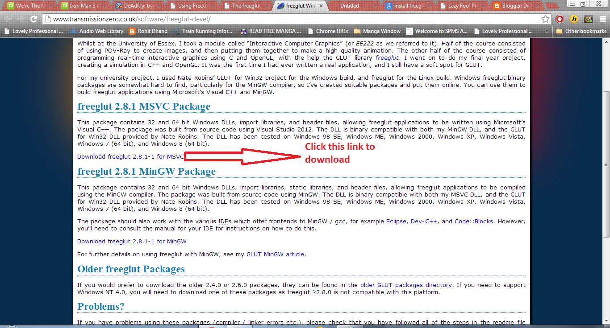Go forward using the browser forward arrow

pos(21,19)
